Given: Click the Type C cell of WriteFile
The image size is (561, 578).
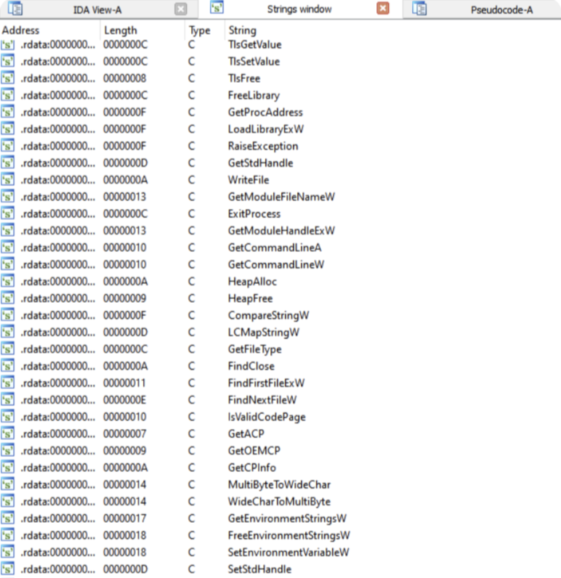Looking at the screenshot, I should (x=191, y=180).
